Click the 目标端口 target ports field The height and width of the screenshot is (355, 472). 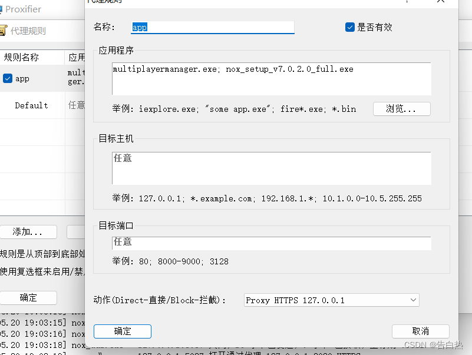[272, 243]
